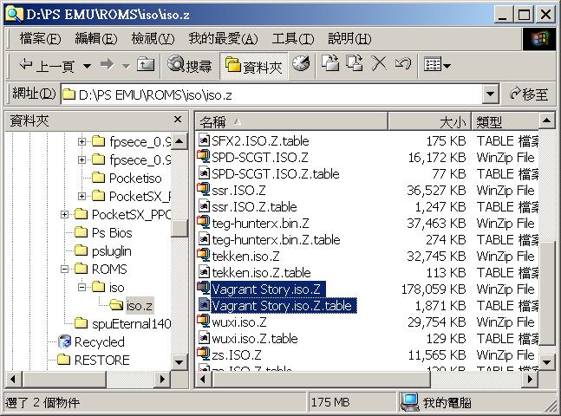Image resolution: width=561 pixels, height=416 pixels.
Task: Click tekken.iso.Z.table file icon
Action: (204, 271)
